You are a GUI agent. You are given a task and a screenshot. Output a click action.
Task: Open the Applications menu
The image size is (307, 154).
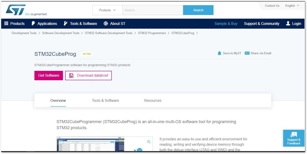click(44, 23)
